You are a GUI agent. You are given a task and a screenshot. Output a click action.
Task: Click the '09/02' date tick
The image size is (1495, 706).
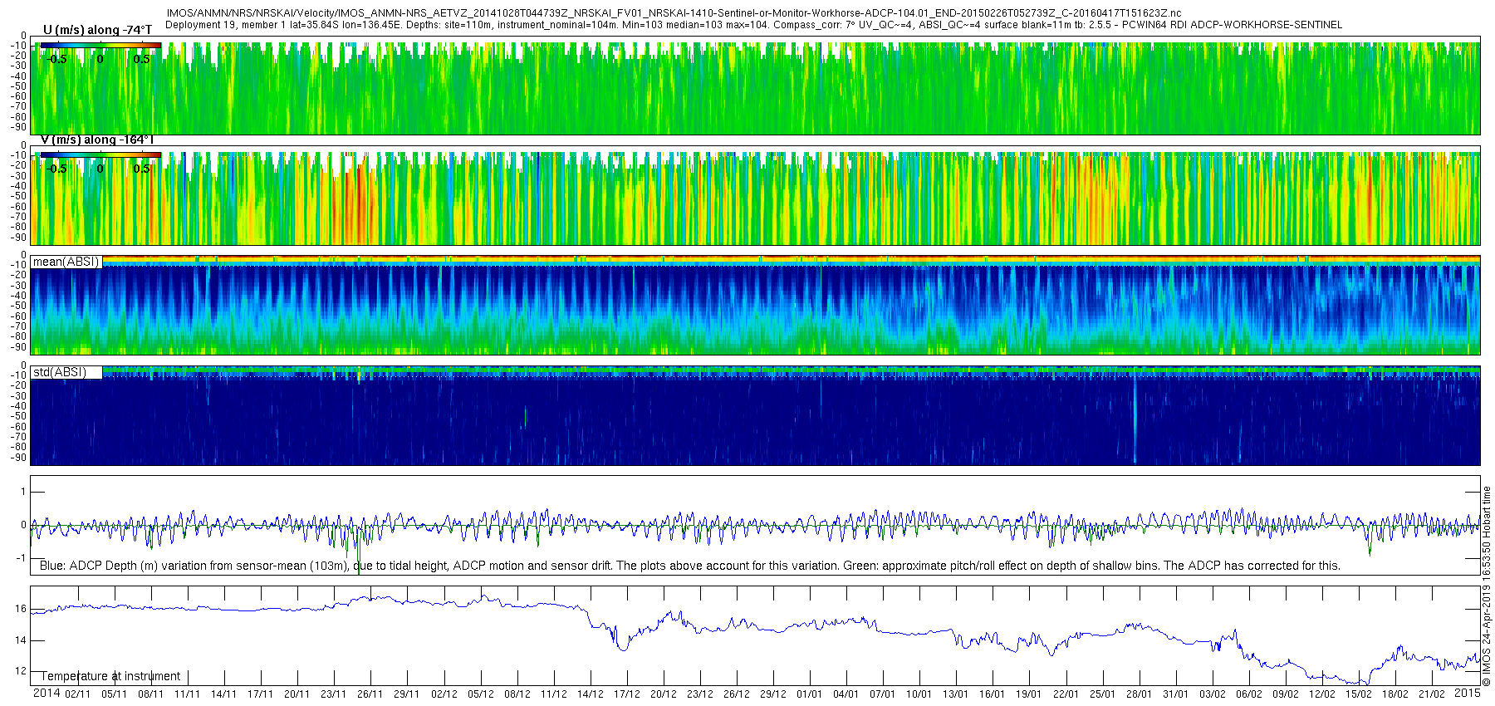[x=1285, y=694]
